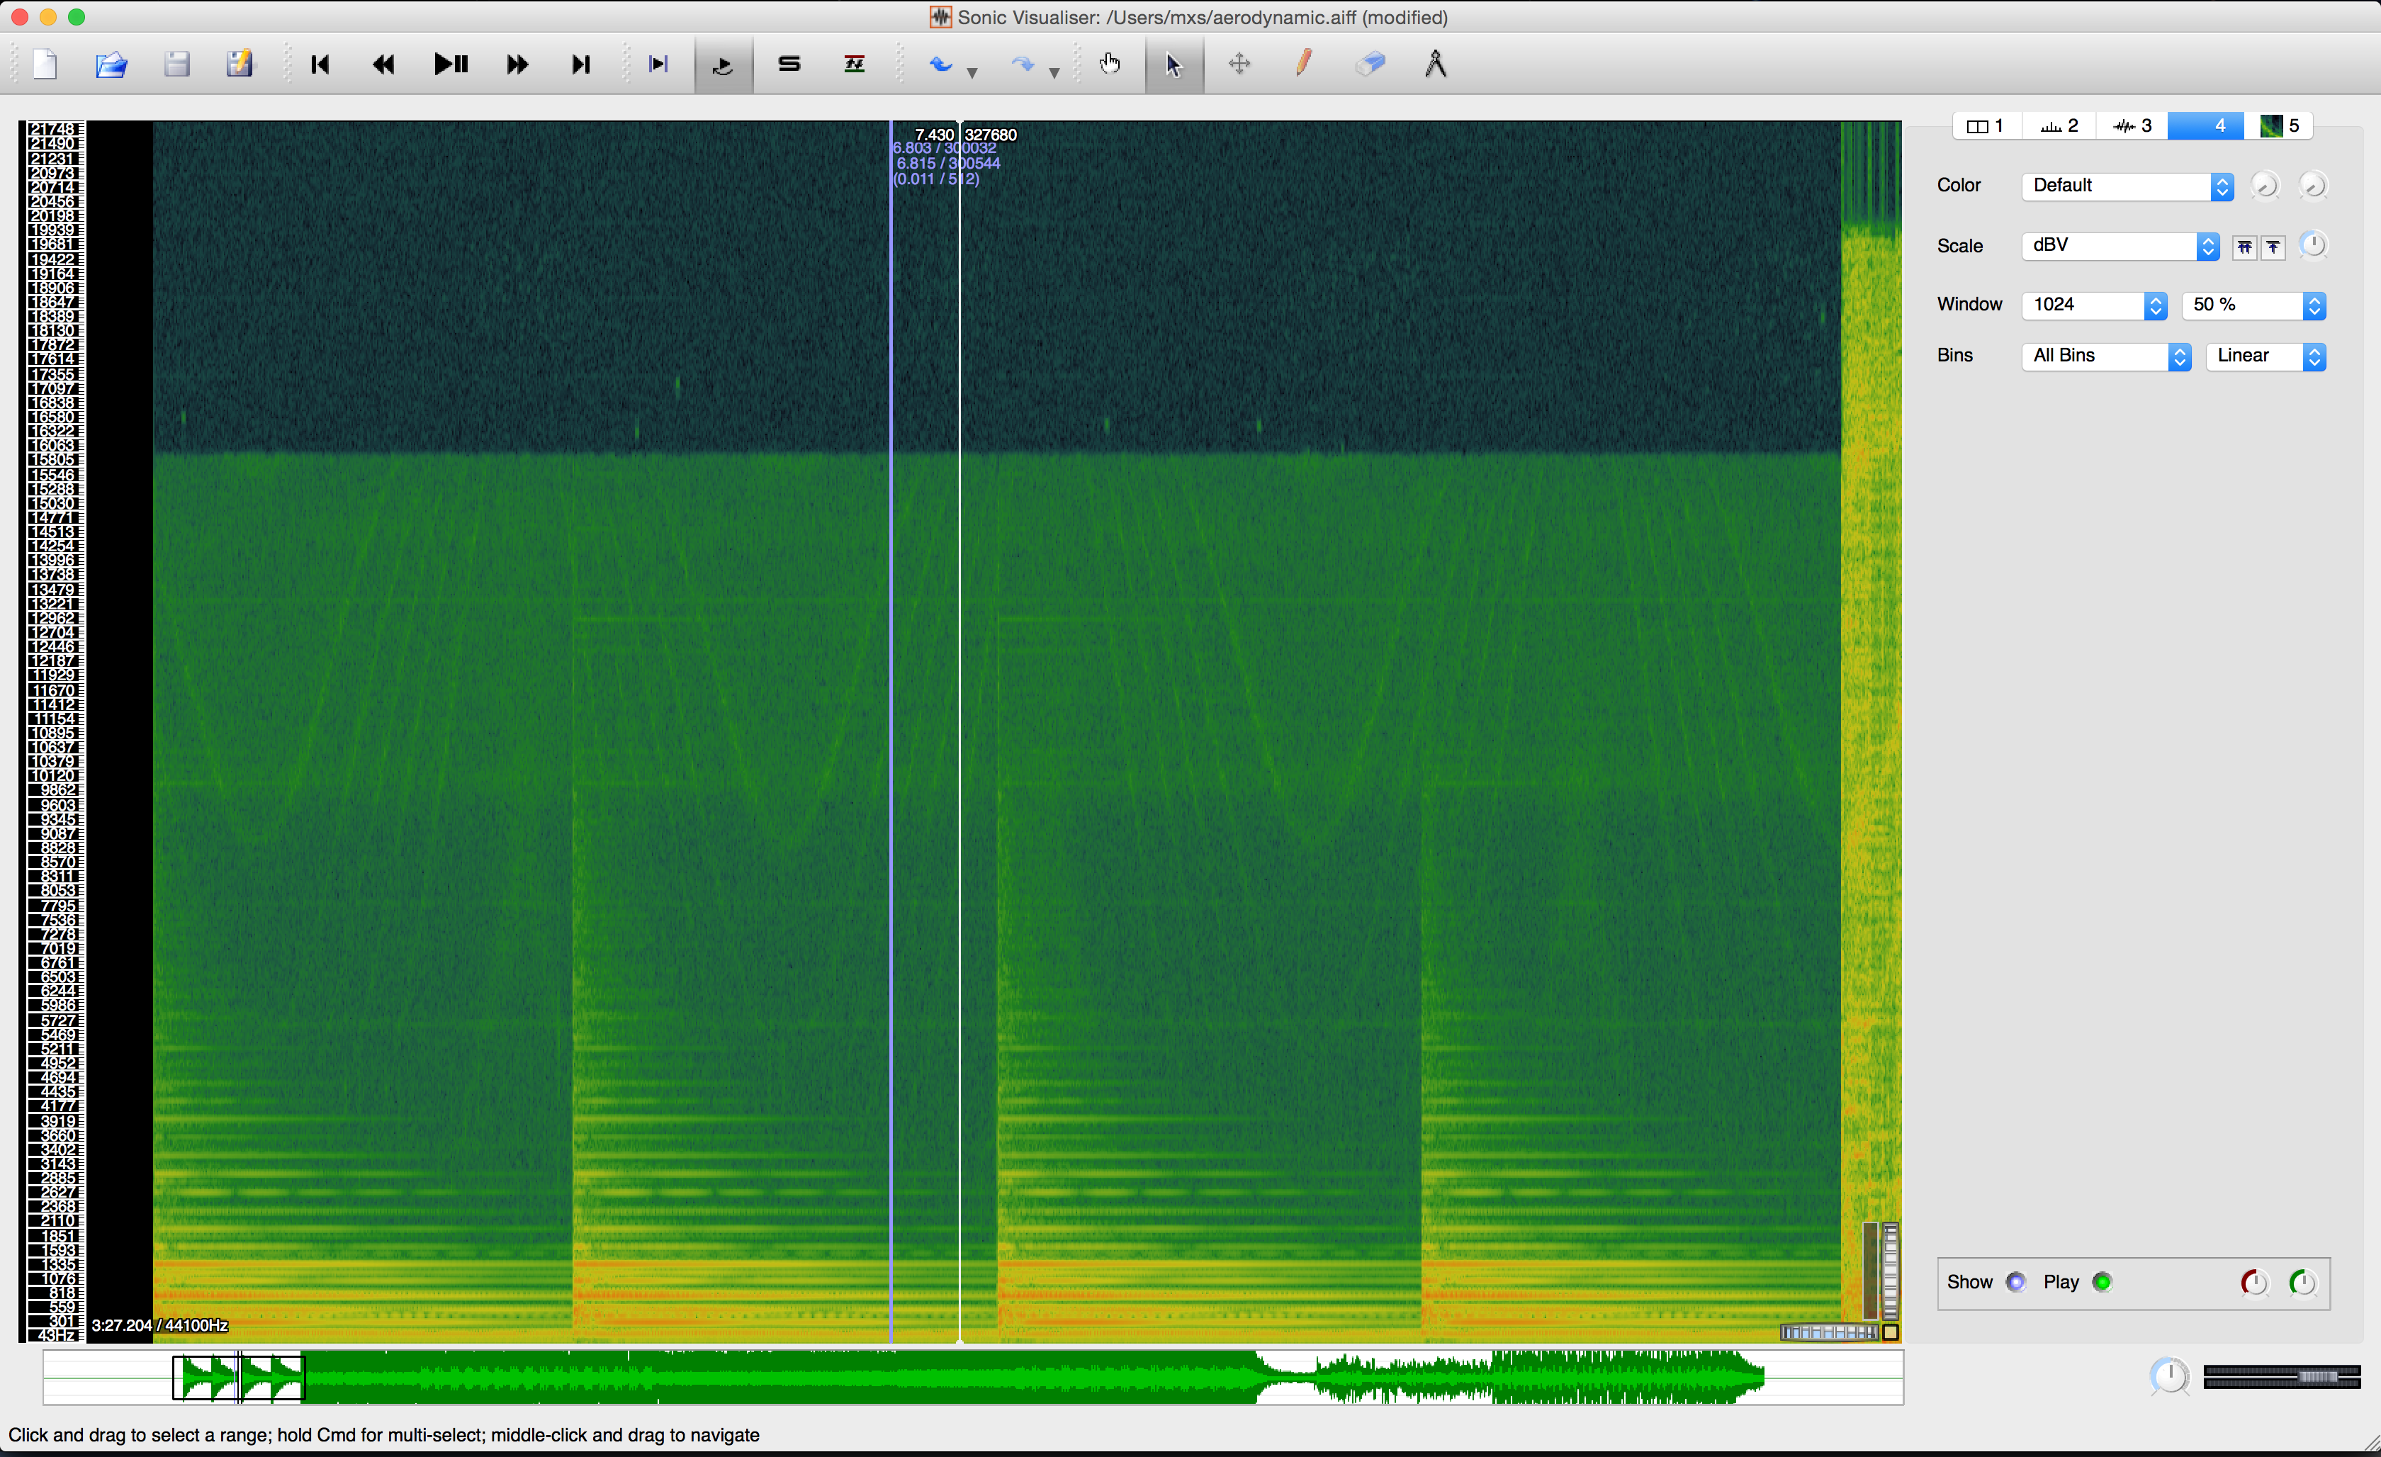The width and height of the screenshot is (2381, 1457).
Task: Click the rewind double-arrow button
Action: 383,64
